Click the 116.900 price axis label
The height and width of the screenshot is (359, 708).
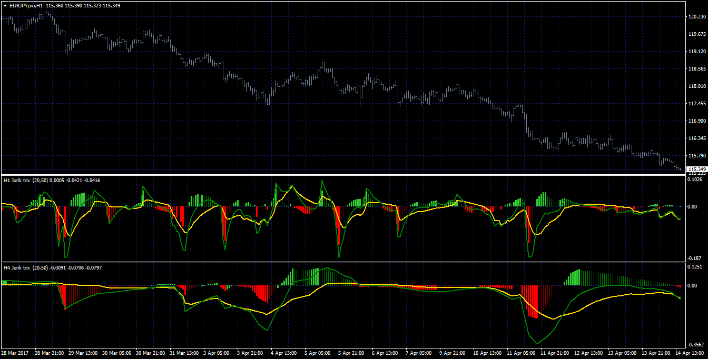pyautogui.click(x=696, y=121)
